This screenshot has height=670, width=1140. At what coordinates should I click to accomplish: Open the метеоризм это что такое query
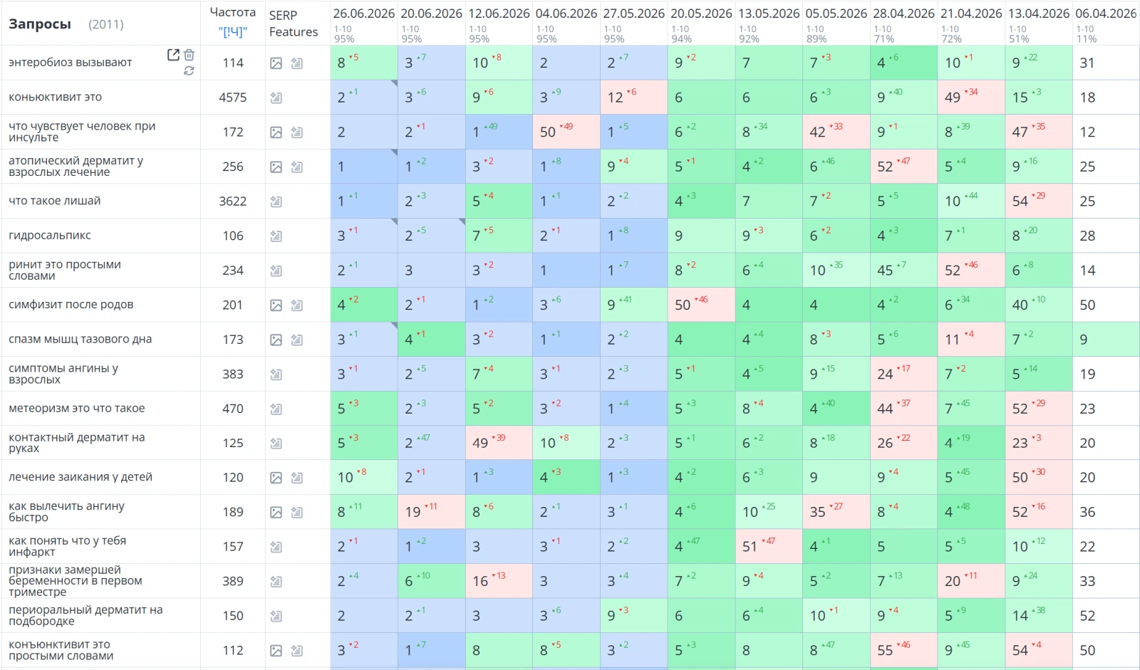pos(77,409)
